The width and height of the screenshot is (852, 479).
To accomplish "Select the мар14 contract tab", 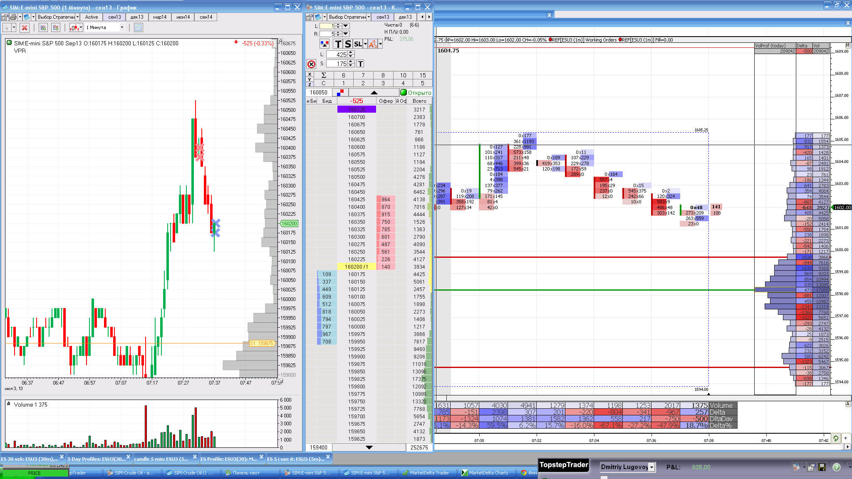I will click(x=160, y=17).
